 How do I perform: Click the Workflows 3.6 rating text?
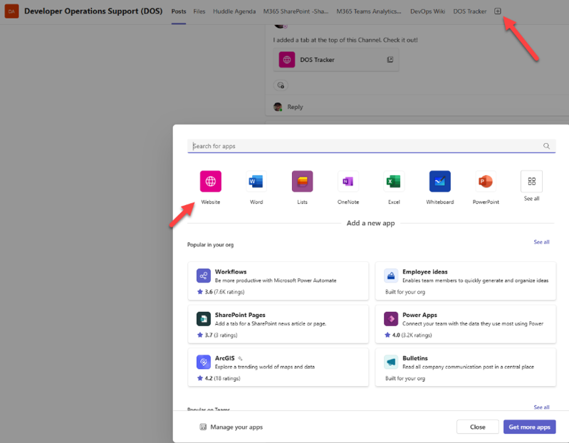pos(221,292)
